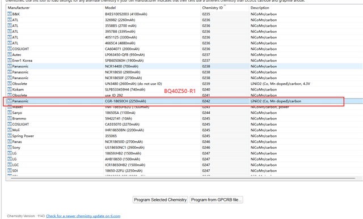Click Program Selected Chemistry button
Screen dimensions: 363x219
point(160,200)
